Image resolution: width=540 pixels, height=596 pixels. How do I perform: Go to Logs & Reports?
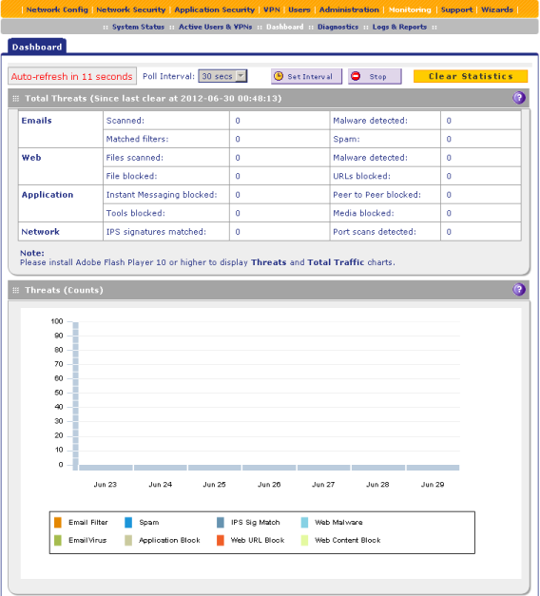click(399, 27)
